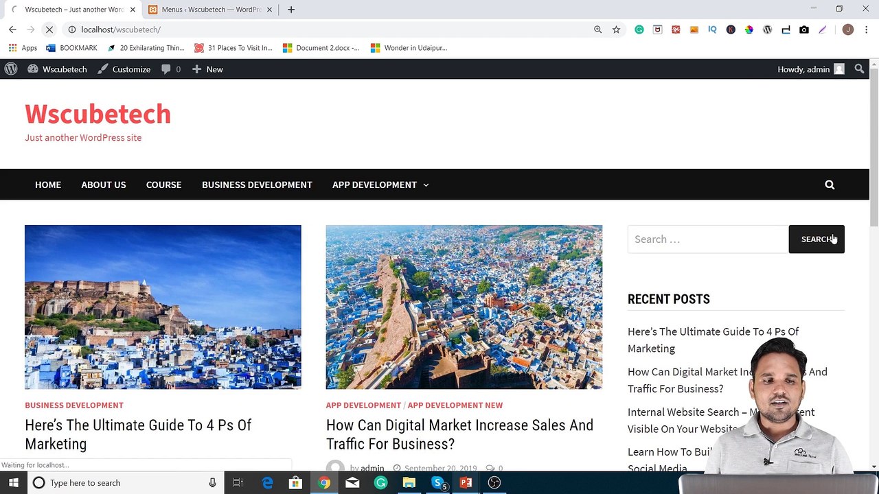Open the Howdy, admin account menu

pos(810,69)
